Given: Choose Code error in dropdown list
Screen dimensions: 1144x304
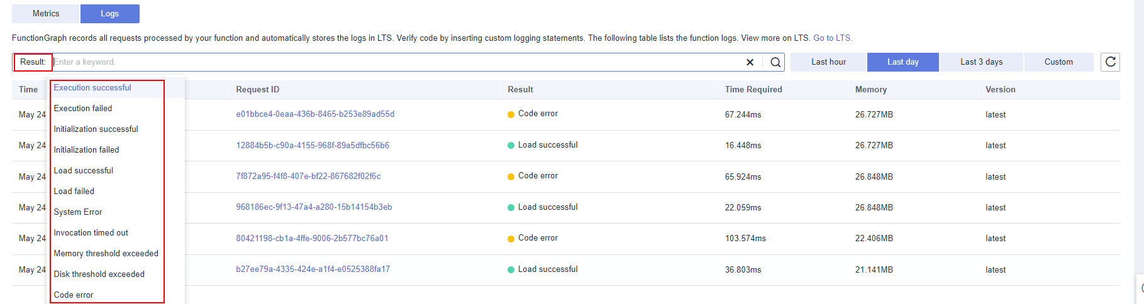Looking at the screenshot, I should coord(74,295).
